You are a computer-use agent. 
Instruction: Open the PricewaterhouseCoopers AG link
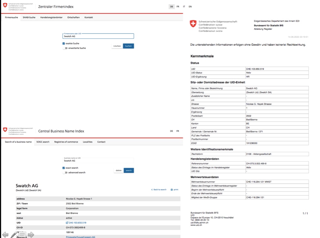tap(80, 237)
